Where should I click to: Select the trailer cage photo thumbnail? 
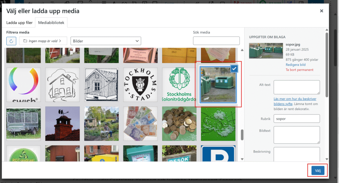[x=24, y=123]
